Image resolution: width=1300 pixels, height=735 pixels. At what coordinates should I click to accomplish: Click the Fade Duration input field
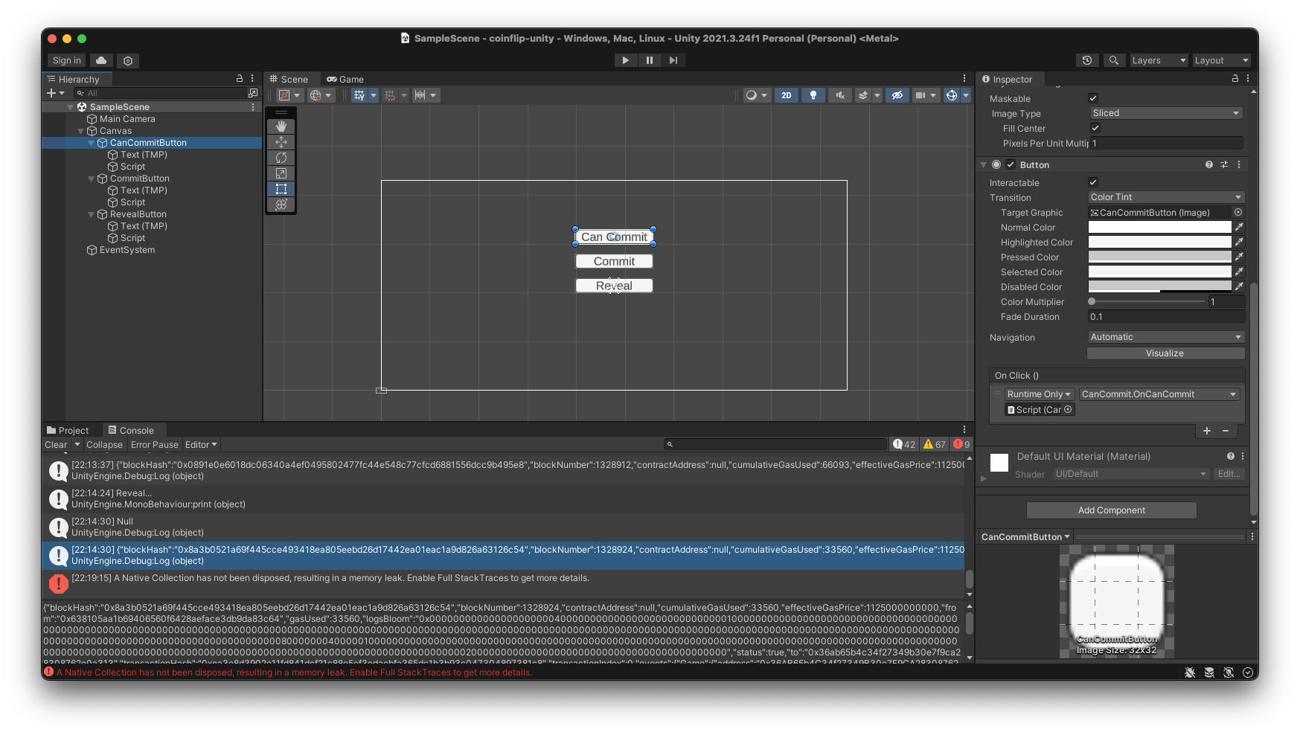(x=1165, y=316)
